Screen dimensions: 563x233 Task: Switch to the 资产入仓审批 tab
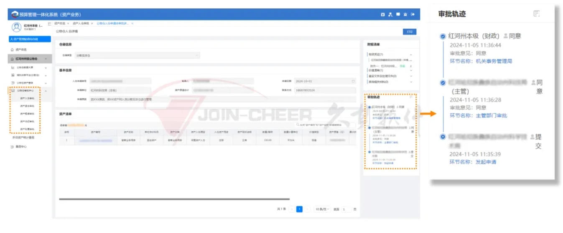(x=81, y=24)
